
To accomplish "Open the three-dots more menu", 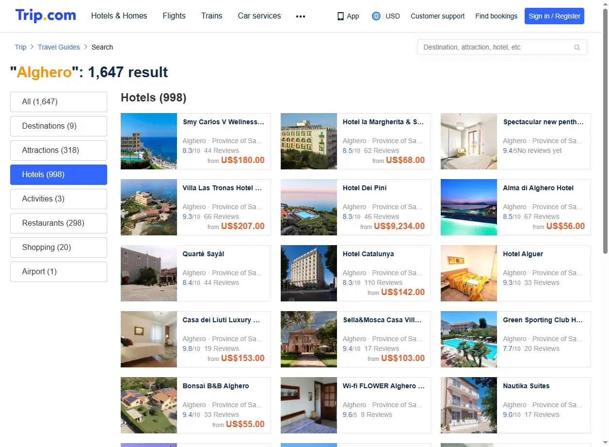I will [x=301, y=16].
